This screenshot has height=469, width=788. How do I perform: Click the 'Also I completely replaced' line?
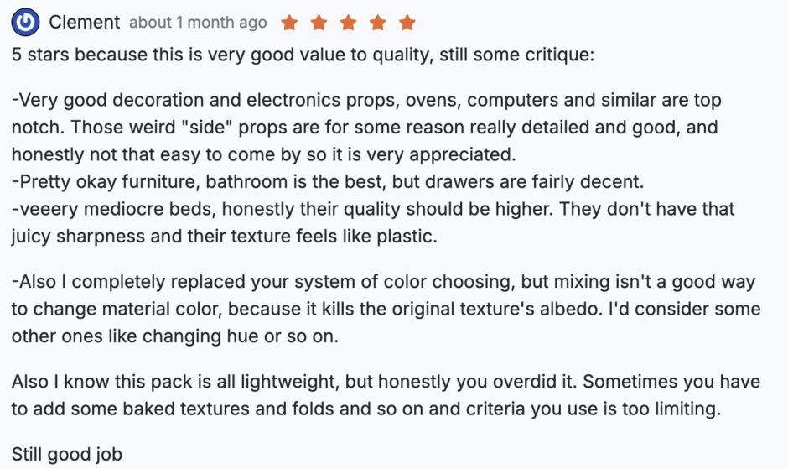coord(382,282)
